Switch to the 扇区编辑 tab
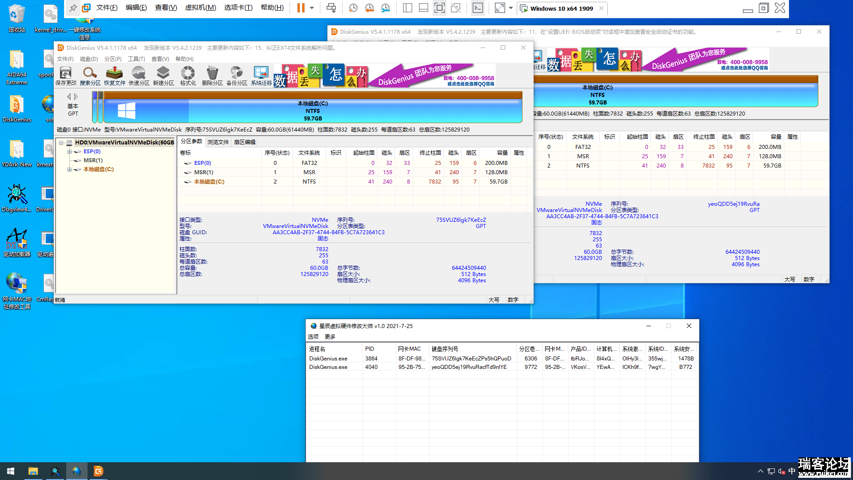The height and width of the screenshot is (480, 853). pyautogui.click(x=245, y=142)
